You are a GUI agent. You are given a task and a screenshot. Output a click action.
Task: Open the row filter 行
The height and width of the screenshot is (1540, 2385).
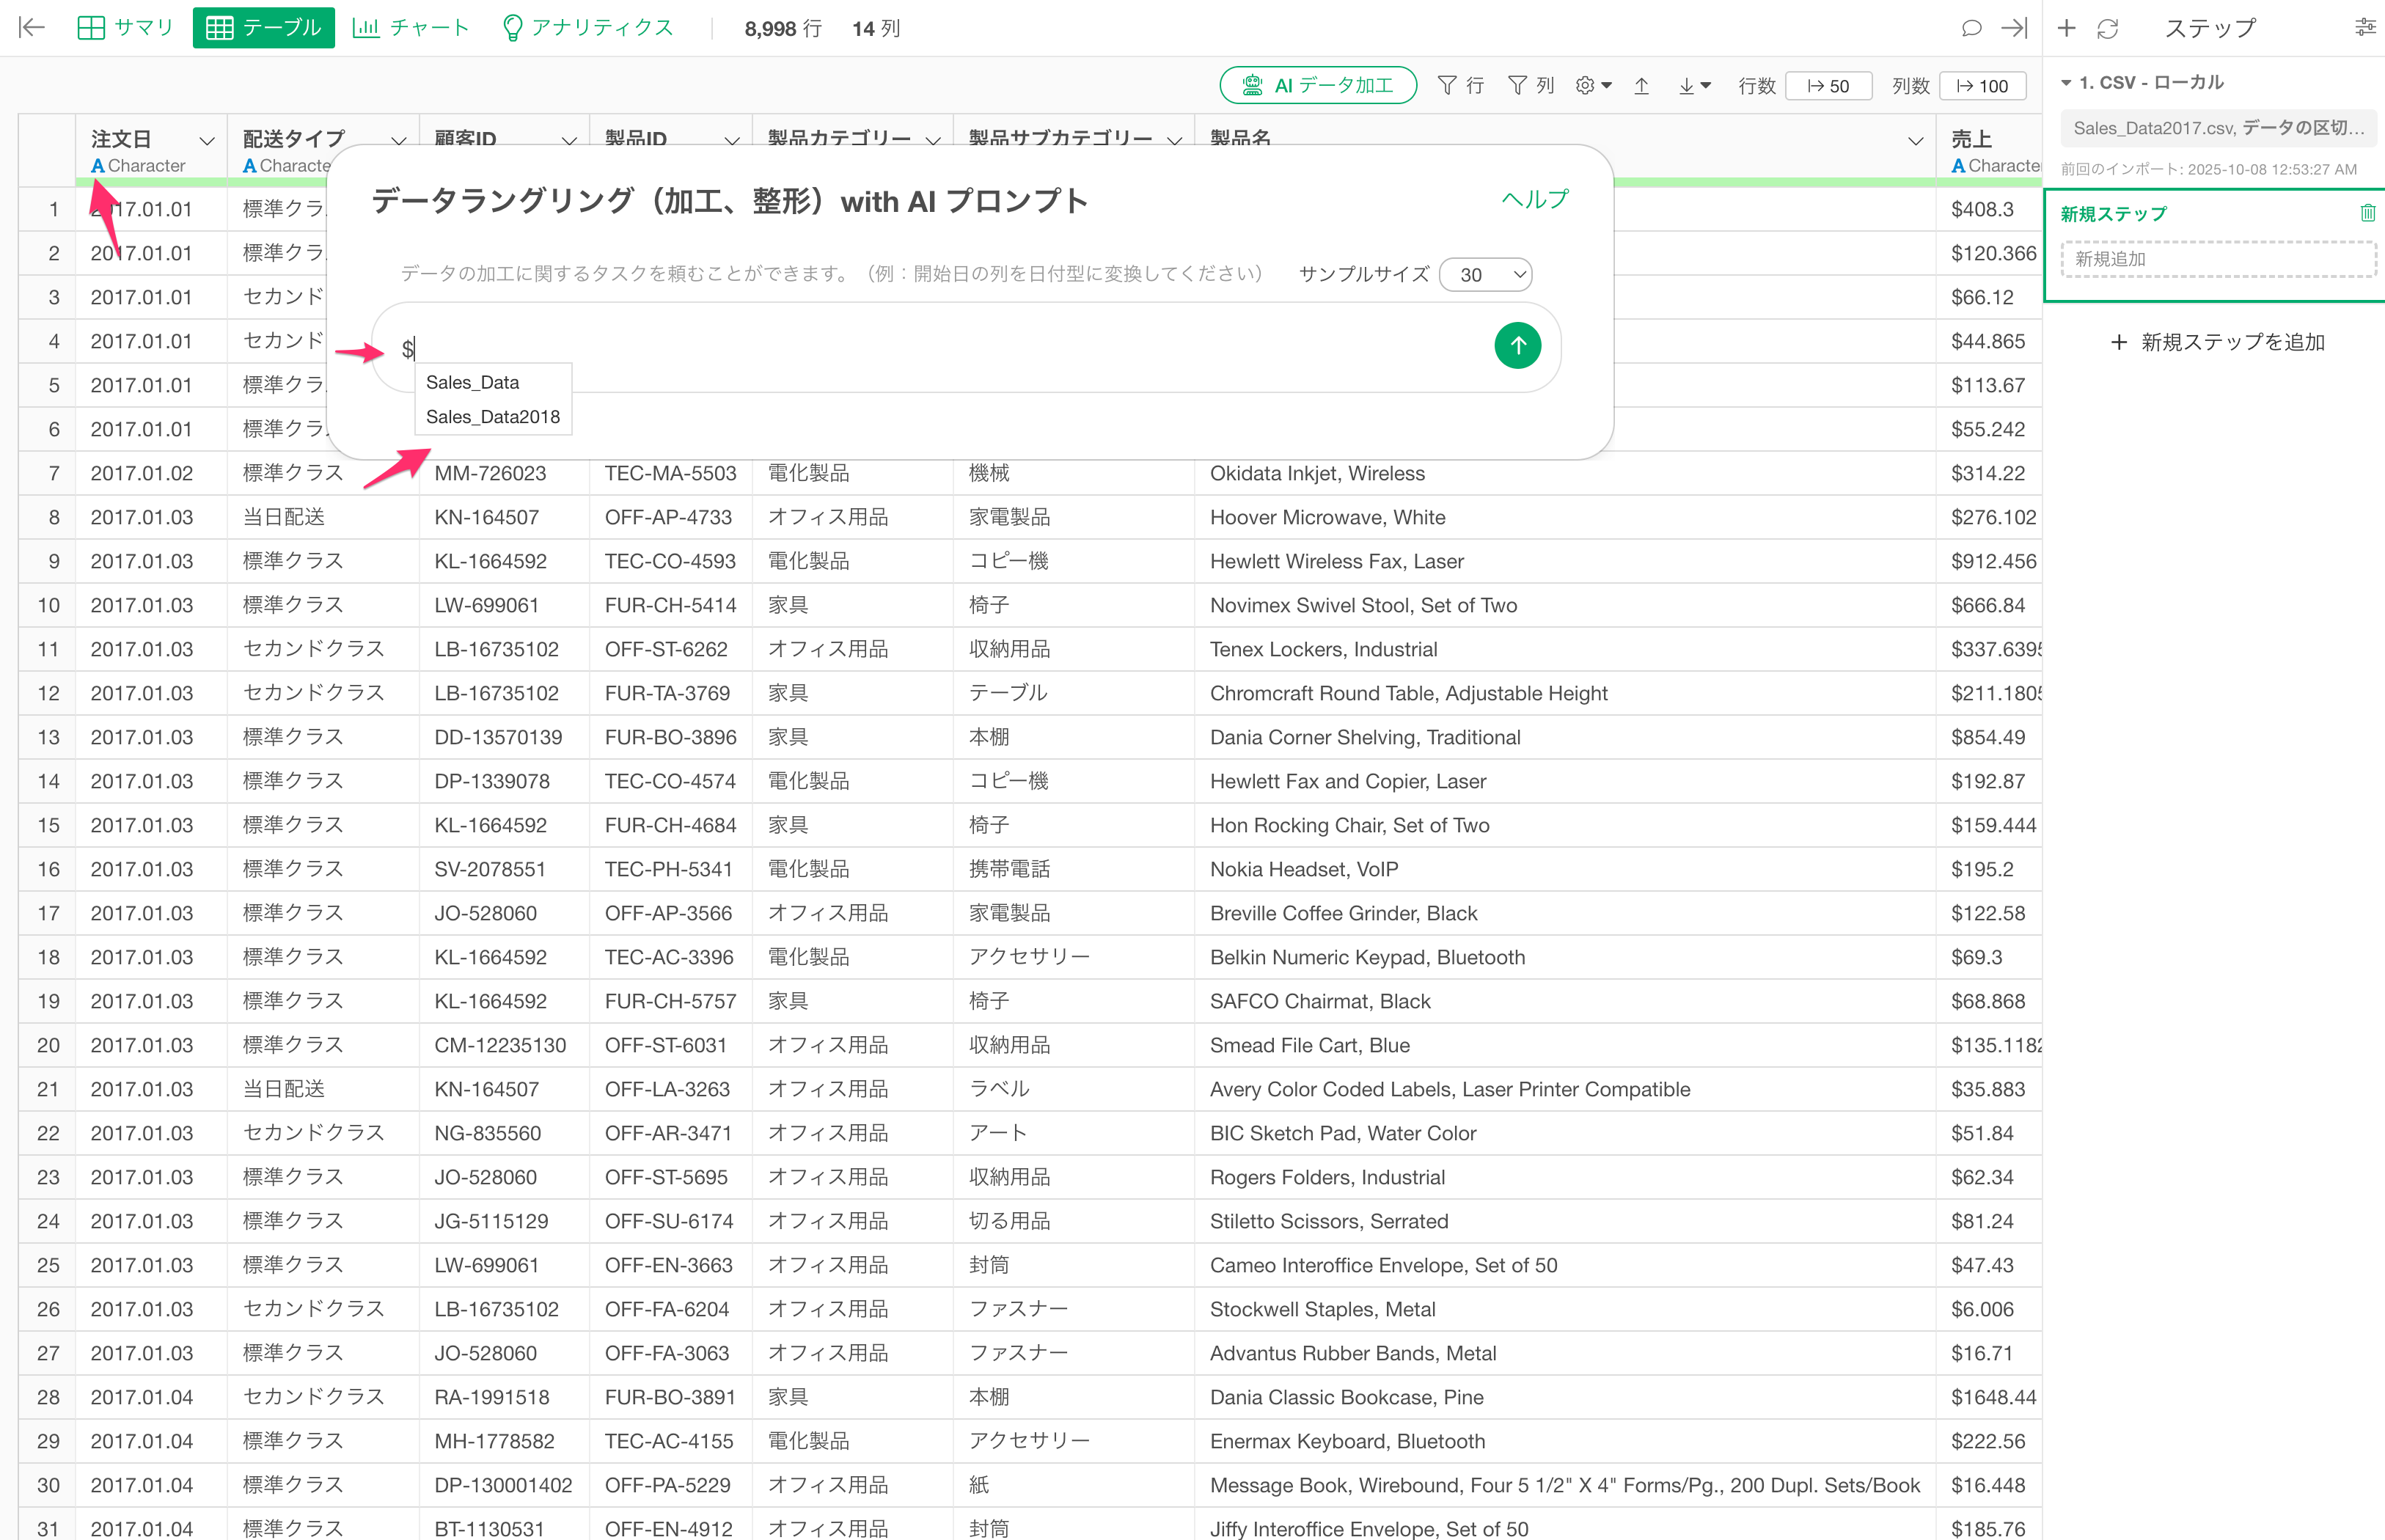(1460, 86)
